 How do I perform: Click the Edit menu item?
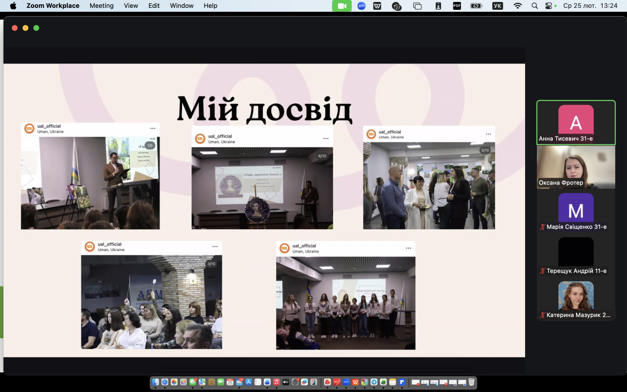(x=154, y=6)
